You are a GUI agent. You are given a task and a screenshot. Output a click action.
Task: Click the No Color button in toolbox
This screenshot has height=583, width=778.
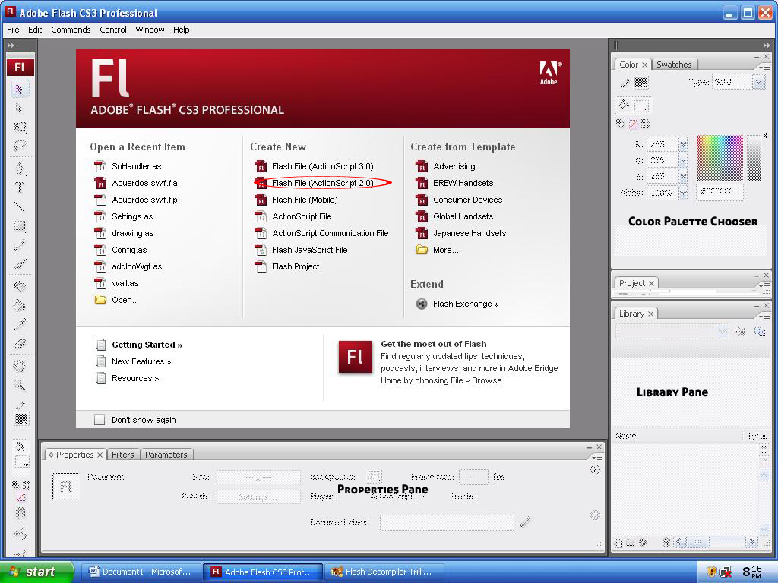click(x=21, y=496)
